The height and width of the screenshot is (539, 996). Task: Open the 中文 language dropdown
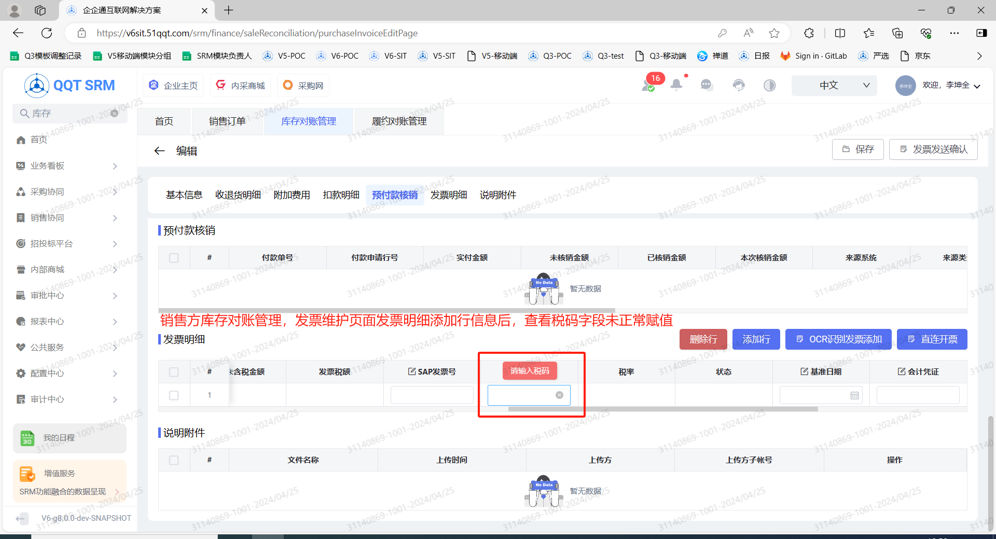[x=834, y=86]
